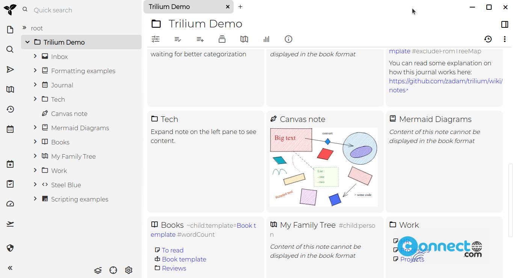Viewport: 513px width, 278px height.
Task: Collapse the Trilium Demo tree node
Action: [27, 42]
